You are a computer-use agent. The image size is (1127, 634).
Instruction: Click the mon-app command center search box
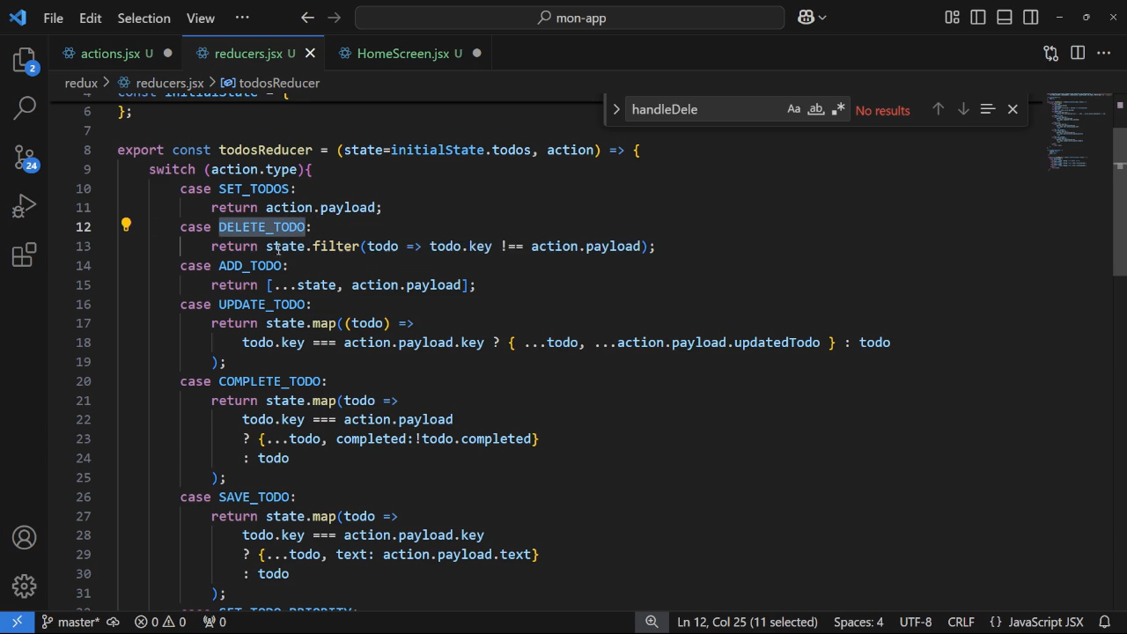coord(570,18)
